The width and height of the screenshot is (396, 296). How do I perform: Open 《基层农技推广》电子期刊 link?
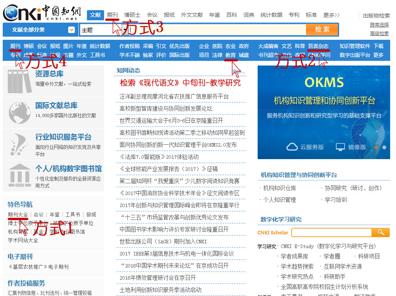tap(38, 267)
